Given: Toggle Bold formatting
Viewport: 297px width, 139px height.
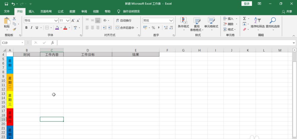Looking at the screenshot, I should pos(26,28).
